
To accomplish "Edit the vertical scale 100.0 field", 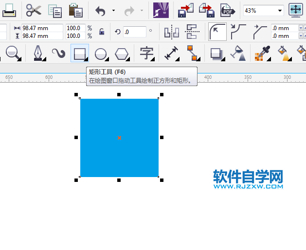I will click(75, 36).
